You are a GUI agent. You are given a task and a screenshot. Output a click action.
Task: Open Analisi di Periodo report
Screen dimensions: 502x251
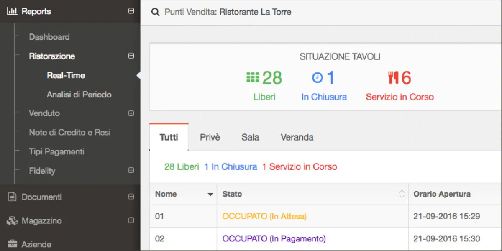[79, 95]
